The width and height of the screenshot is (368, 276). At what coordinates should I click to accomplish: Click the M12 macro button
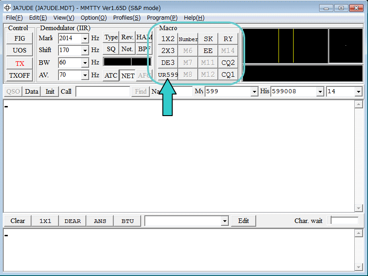tap(208, 74)
